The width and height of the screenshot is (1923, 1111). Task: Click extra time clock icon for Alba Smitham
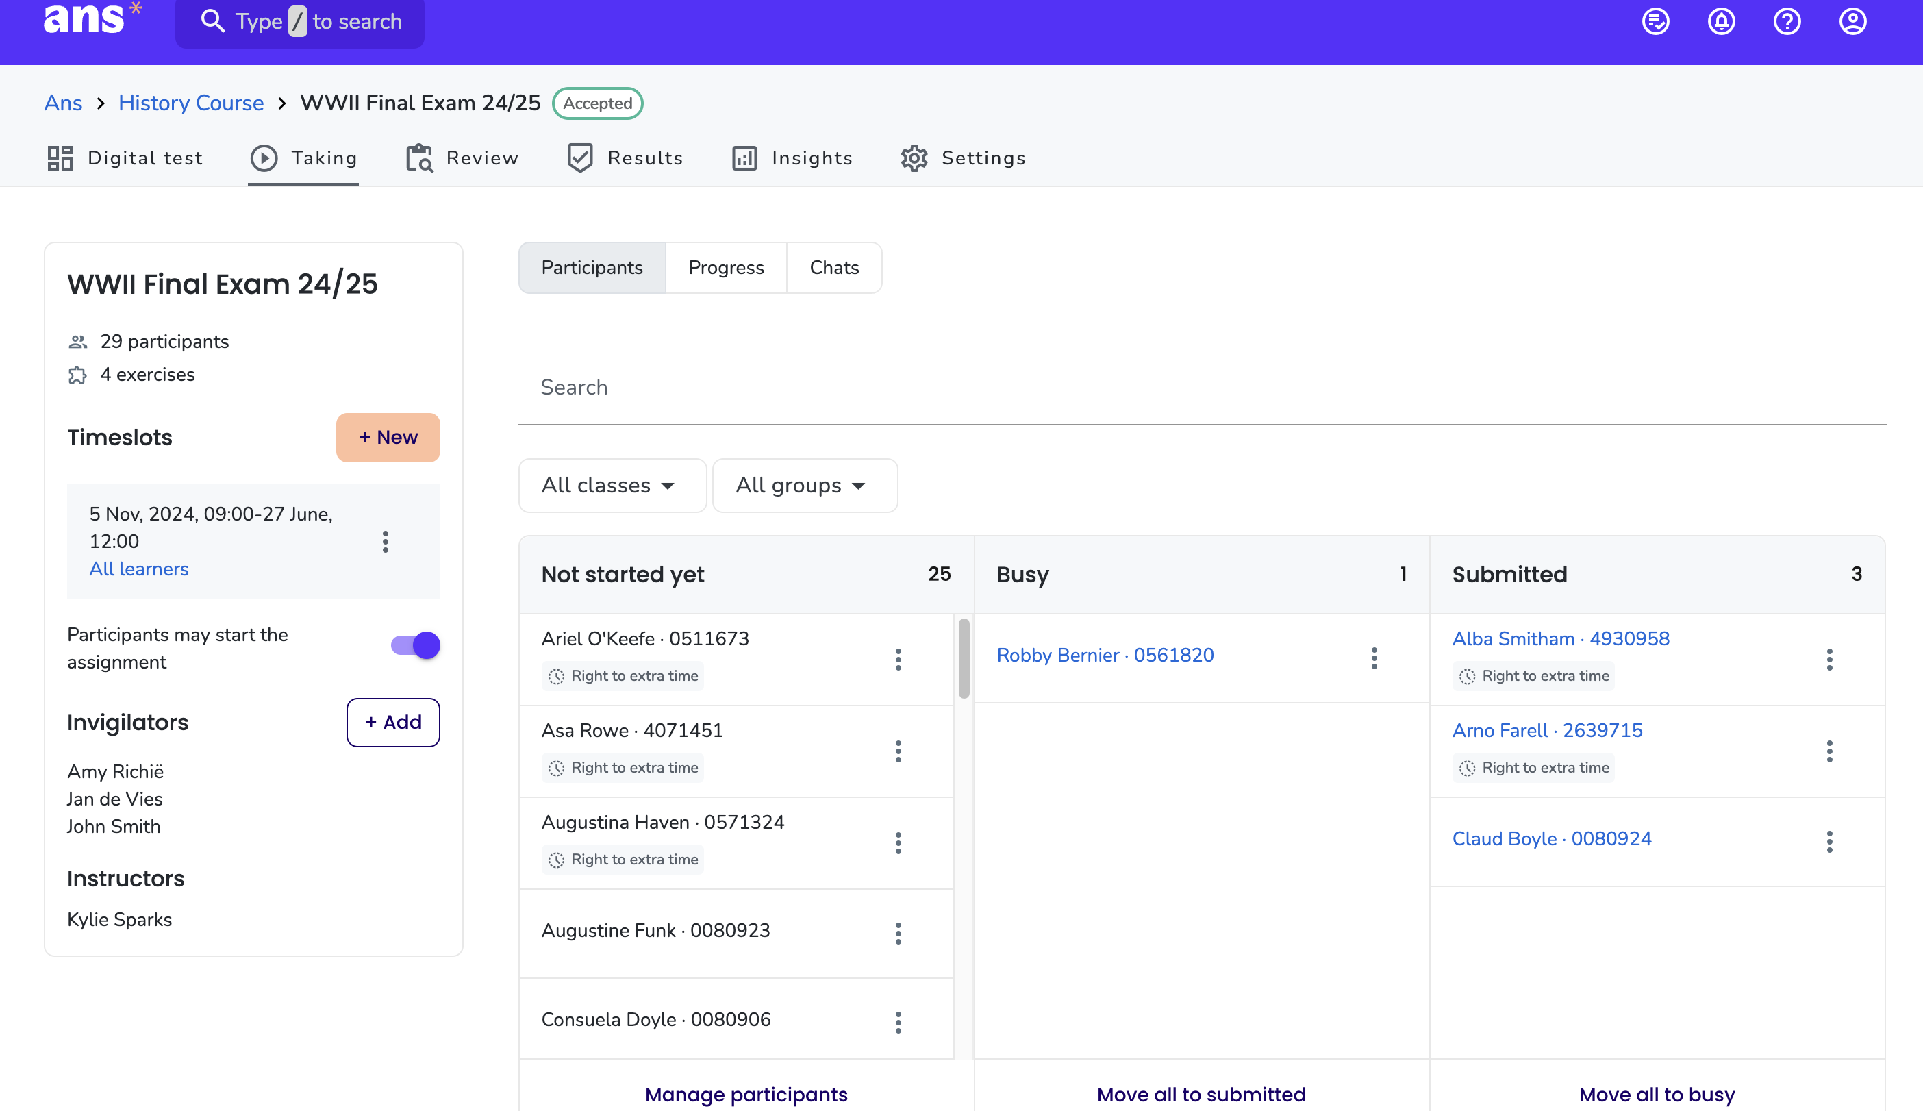point(1467,676)
